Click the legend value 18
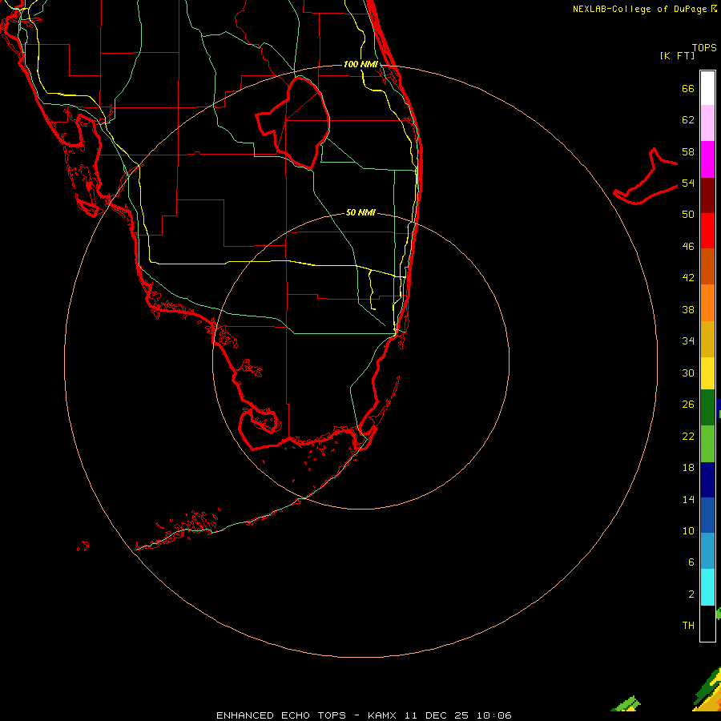Image resolution: width=721 pixels, height=721 pixels. tap(688, 468)
